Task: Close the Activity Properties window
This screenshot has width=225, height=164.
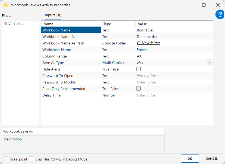Action: click(x=218, y=5)
